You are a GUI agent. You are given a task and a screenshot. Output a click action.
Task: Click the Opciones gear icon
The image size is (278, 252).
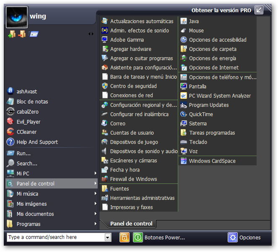click(233, 237)
